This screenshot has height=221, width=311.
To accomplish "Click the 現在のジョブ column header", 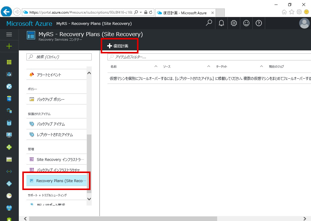I will point(276,66).
